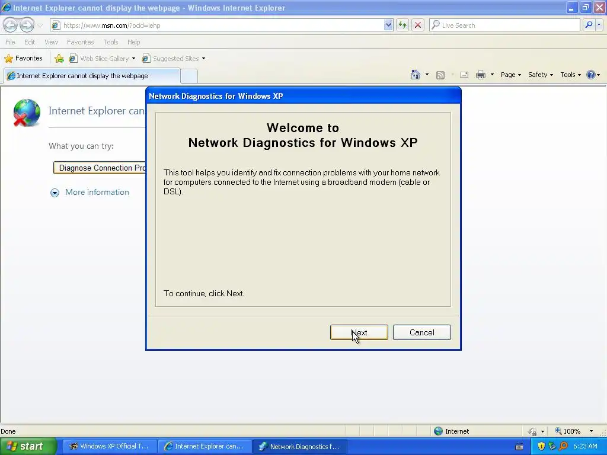
Task: Click the RSS feeds icon
Action: pyautogui.click(x=440, y=75)
